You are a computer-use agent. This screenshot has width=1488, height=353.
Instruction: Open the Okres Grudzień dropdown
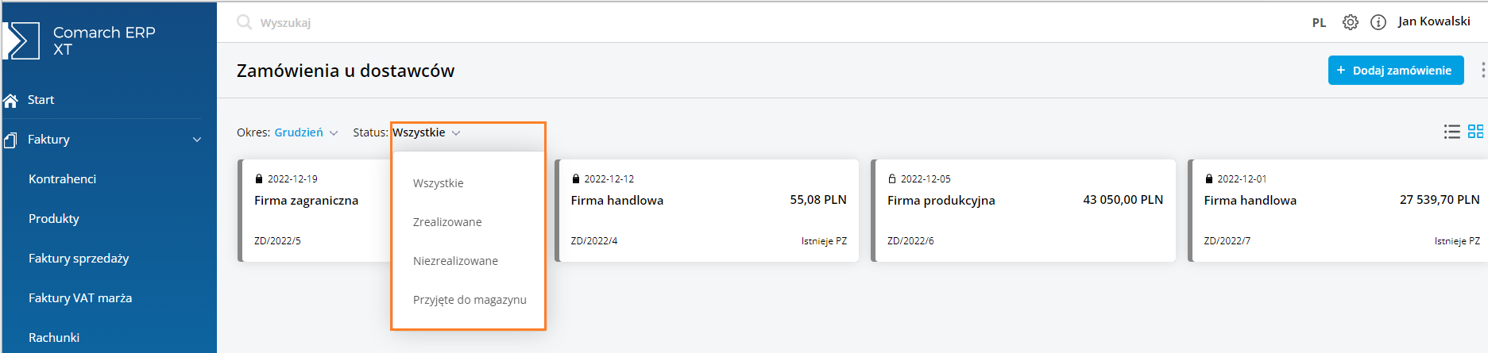point(306,132)
